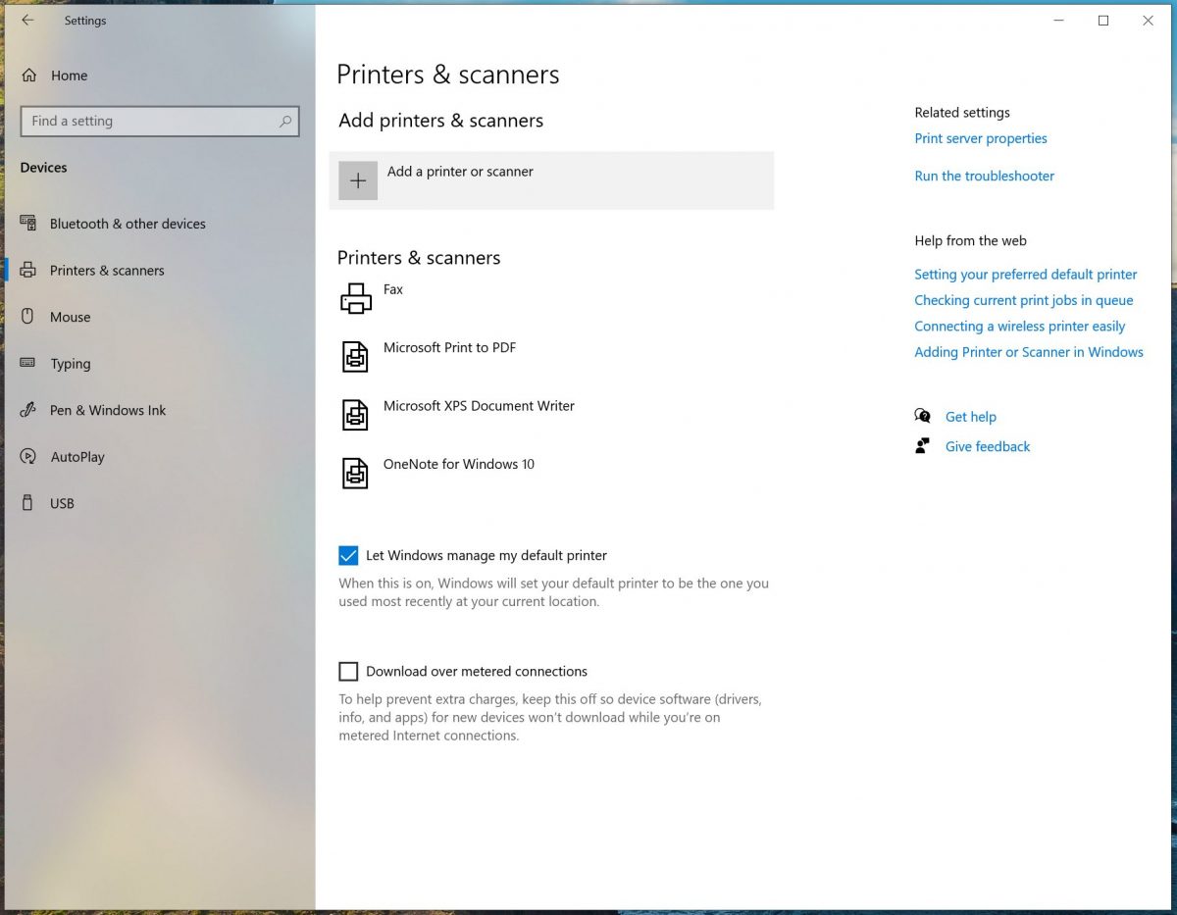Image resolution: width=1177 pixels, height=915 pixels.
Task: Maximize the Settings window
Action: tap(1103, 21)
